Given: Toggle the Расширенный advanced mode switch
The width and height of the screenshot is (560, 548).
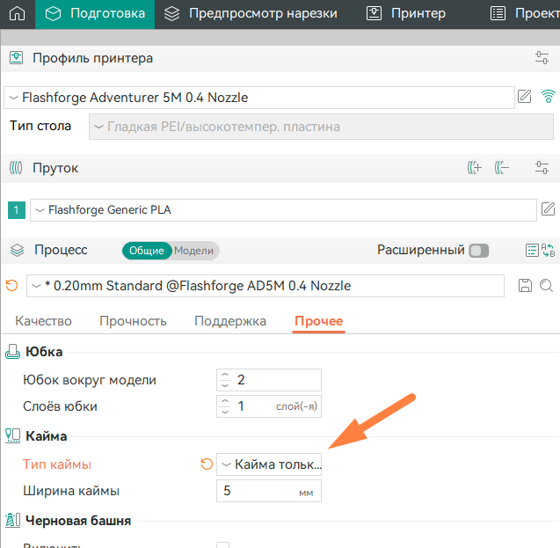Looking at the screenshot, I should point(478,251).
